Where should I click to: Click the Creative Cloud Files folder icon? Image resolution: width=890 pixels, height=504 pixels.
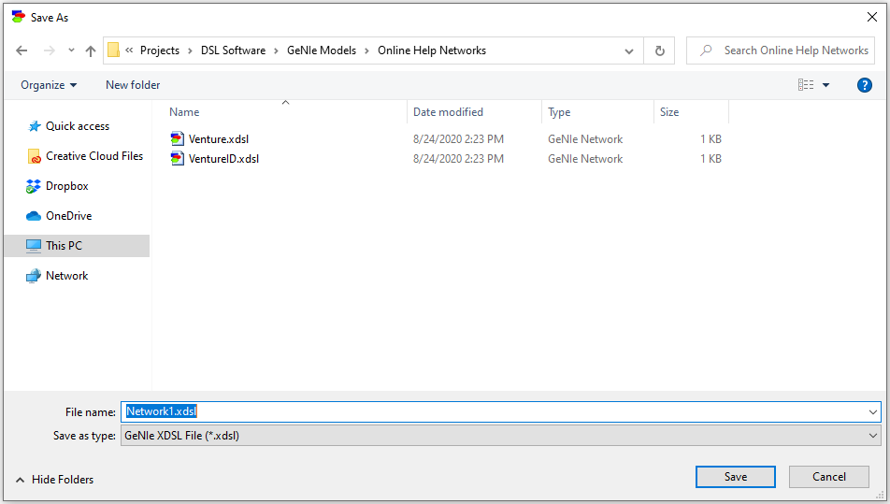coord(34,156)
